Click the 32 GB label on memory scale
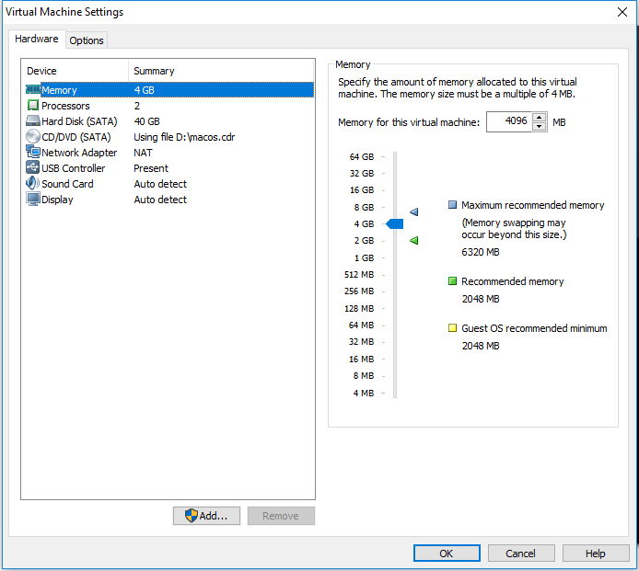 [x=362, y=174]
